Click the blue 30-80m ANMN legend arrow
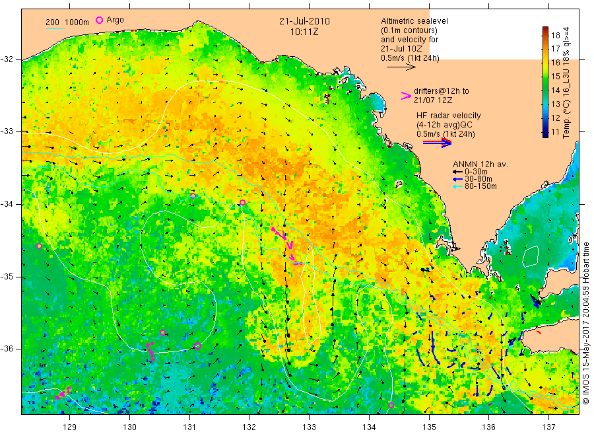This screenshot has height=436, width=594. (x=458, y=179)
